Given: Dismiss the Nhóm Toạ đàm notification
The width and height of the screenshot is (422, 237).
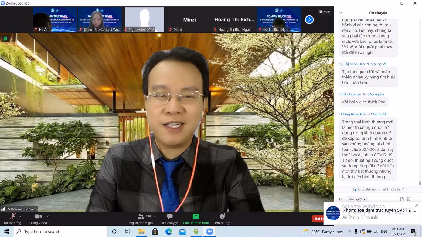Looking at the screenshot, I should pyautogui.click(x=417, y=205).
